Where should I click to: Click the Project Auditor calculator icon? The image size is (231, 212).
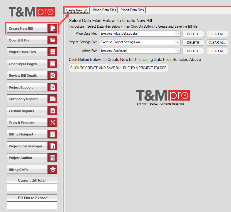coord(53,158)
